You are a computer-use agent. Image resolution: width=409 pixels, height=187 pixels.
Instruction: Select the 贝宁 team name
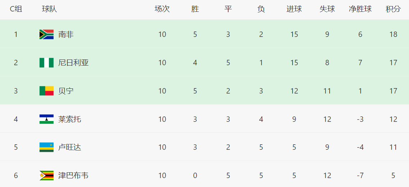tap(66, 91)
